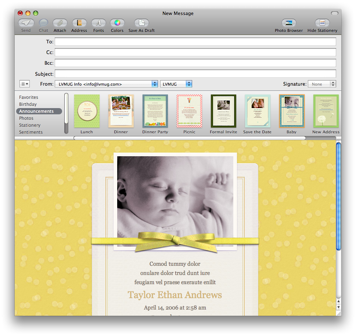Image resolution: width=356 pixels, height=336 pixels.
Task: Click in the Subject field
Action: coord(195,74)
